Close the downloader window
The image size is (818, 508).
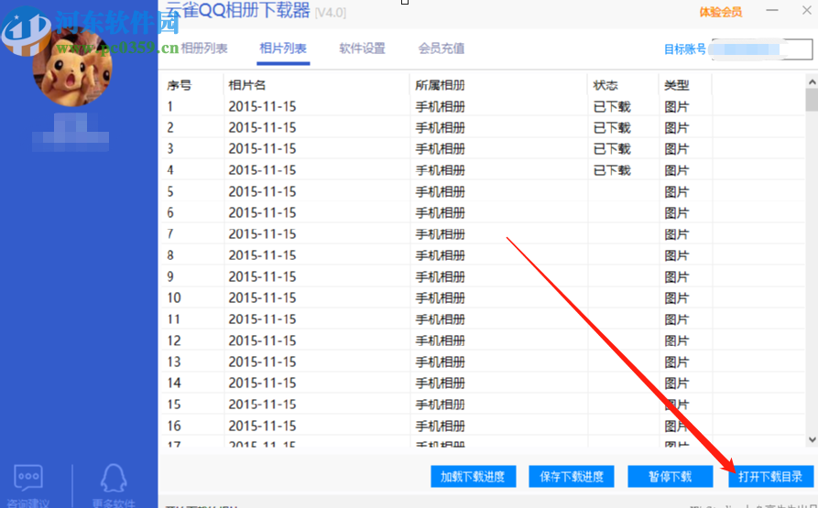806,10
